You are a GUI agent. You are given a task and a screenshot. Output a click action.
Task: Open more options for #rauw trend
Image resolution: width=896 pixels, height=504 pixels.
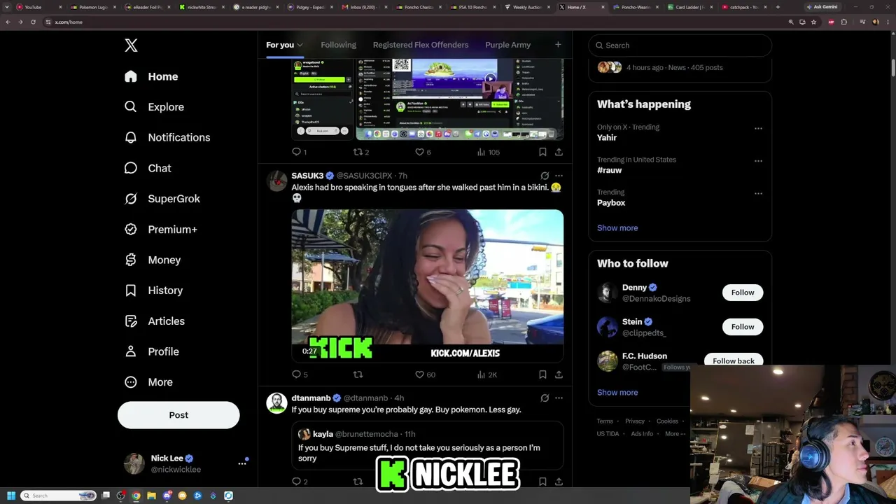pos(758,161)
